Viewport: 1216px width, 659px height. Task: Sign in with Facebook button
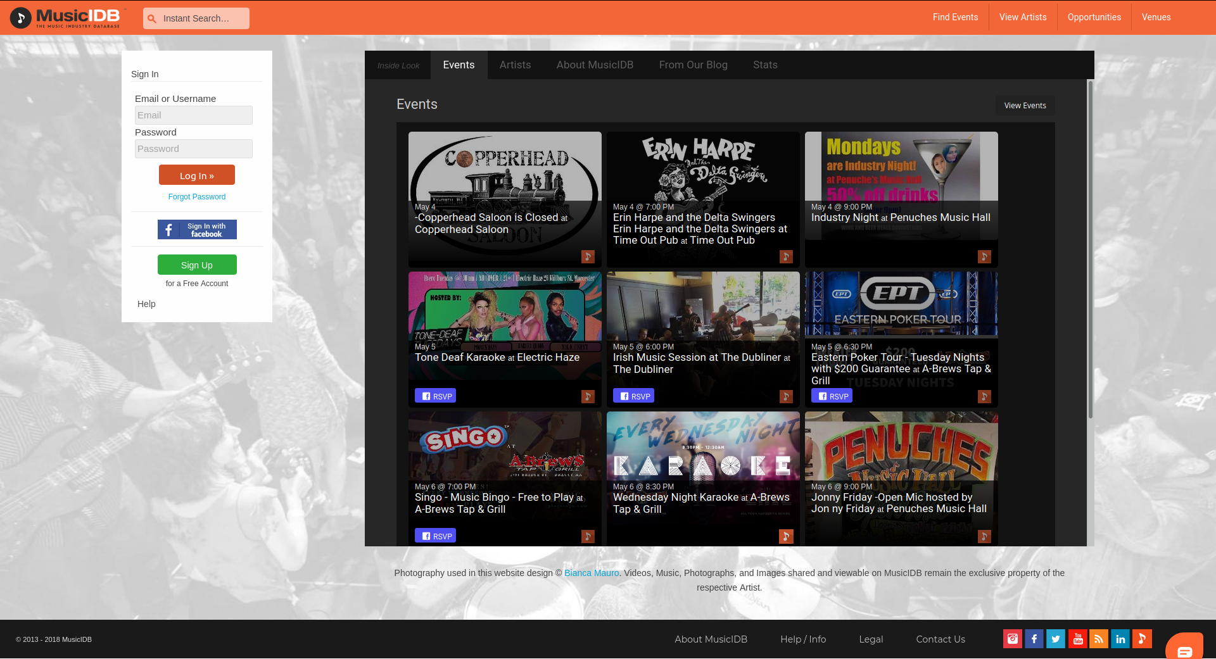[x=197, y=229]
